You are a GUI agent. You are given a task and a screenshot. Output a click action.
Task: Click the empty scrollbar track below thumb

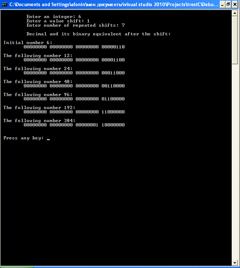click(x=235, y=162)
